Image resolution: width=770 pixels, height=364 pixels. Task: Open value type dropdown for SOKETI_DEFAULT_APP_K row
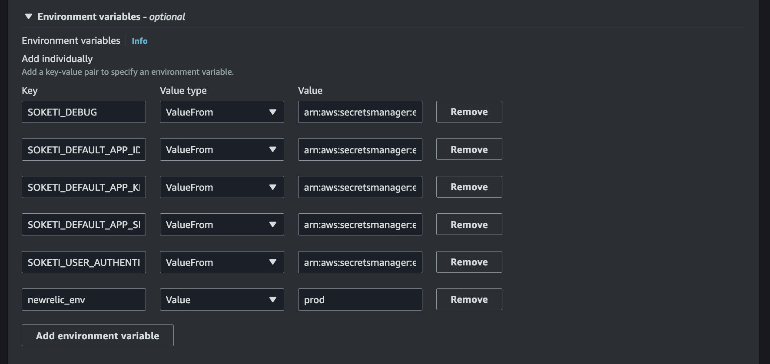[x=222, y=187]
